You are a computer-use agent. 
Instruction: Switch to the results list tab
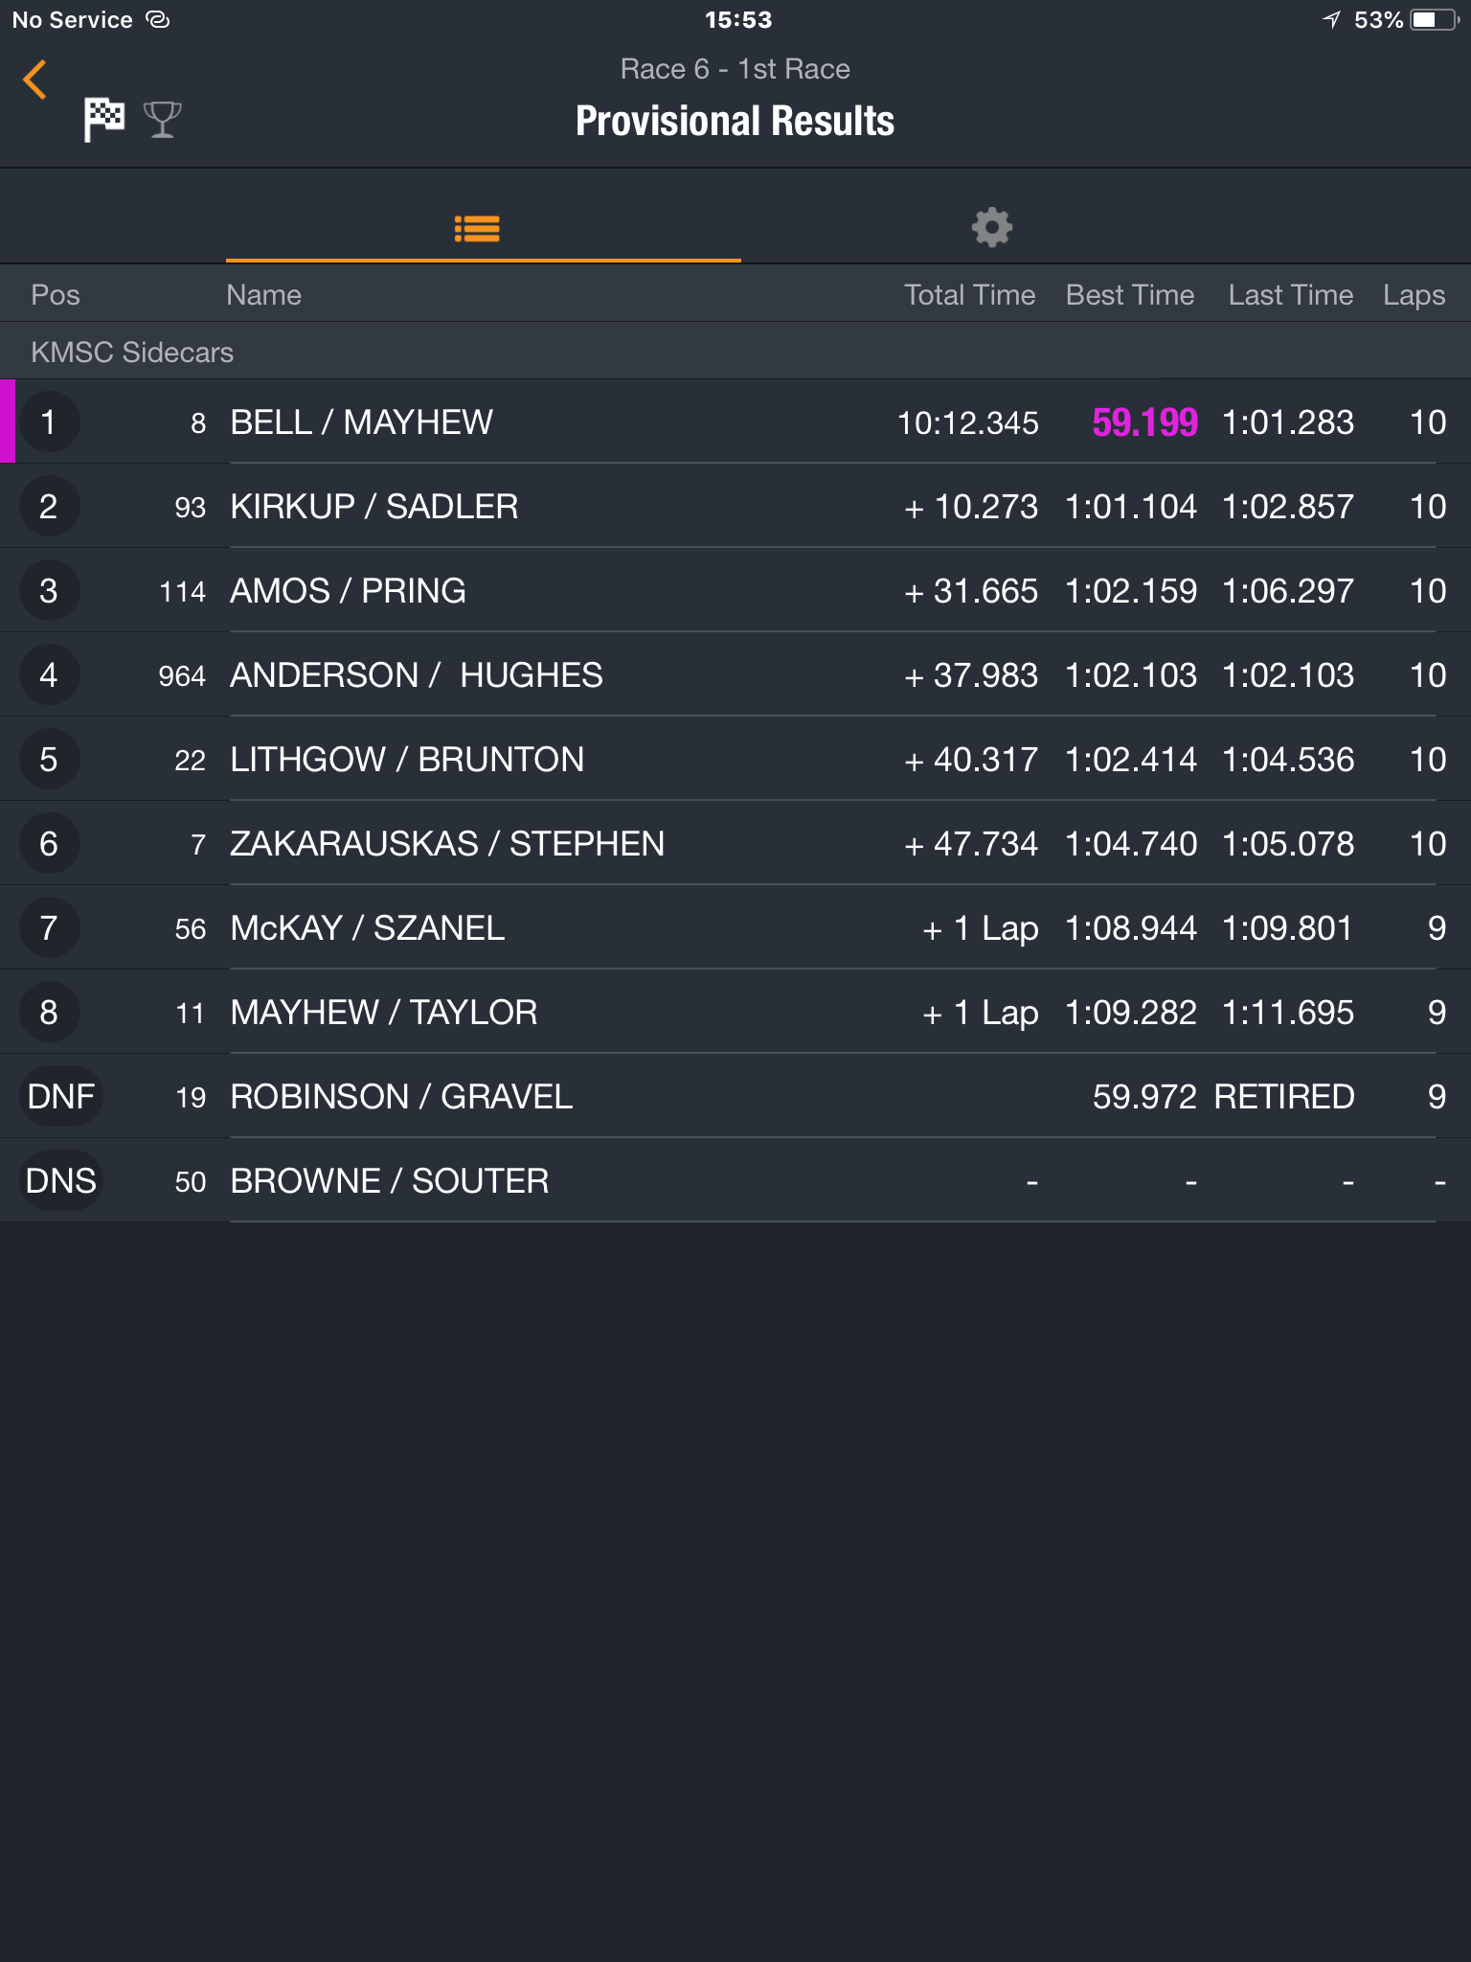click(x=477, y=228)
